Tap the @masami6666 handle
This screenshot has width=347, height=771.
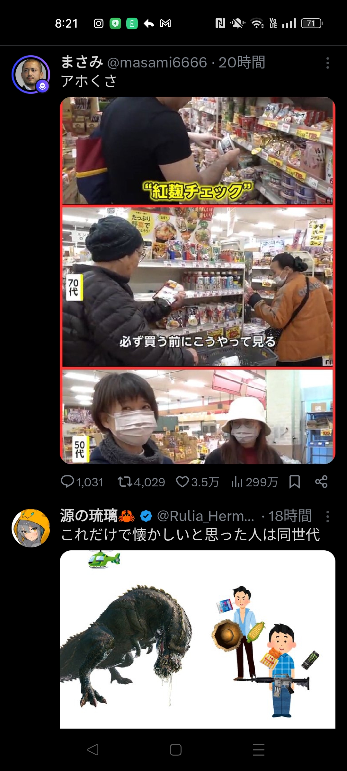[x=157, y=62]
